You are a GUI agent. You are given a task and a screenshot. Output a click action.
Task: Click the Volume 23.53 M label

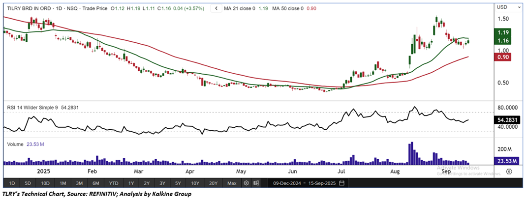[x=26, y=144]
